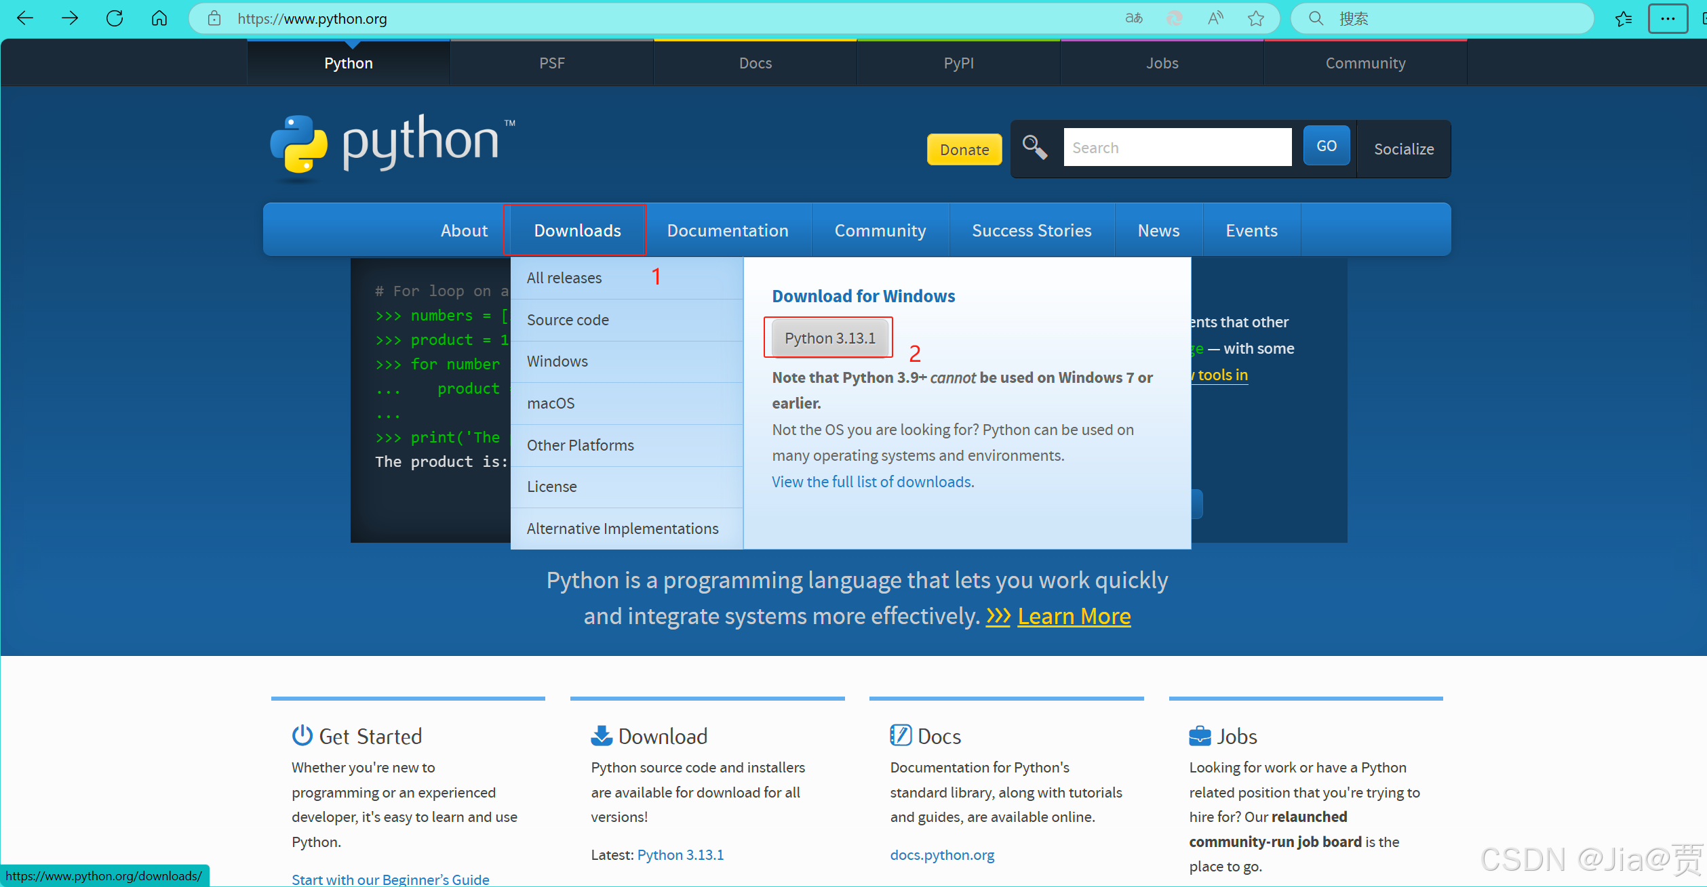Switch to the PyPI top tab
1707x887 pixels.
point(958,62)
